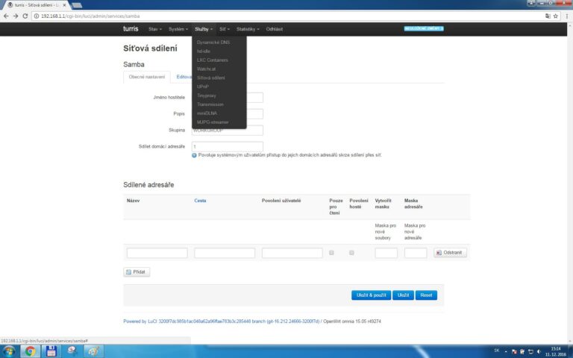The height and width of the screenshot is (358, 573).
Task: Open a new browser tab
Action: pos(77,5)
